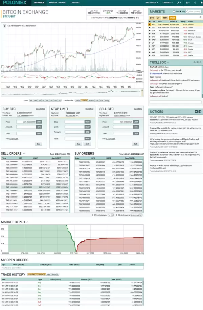Focus the Trollbox message input field
Screen dimensions: 203x310
pos(176,102)
